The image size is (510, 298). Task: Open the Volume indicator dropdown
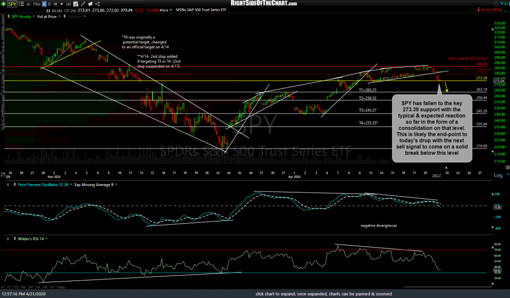click(x=85, y=16)
